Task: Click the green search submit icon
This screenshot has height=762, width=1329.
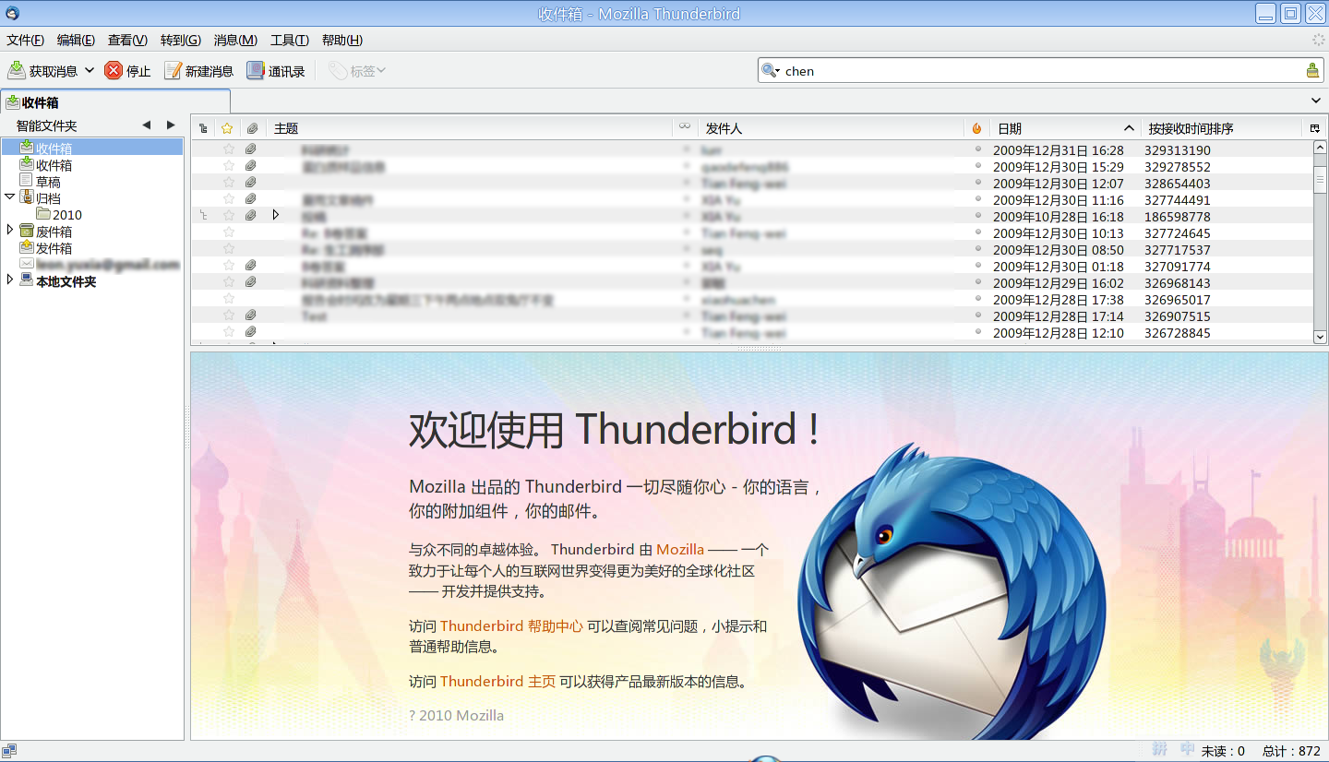Action: point(1312,70)
